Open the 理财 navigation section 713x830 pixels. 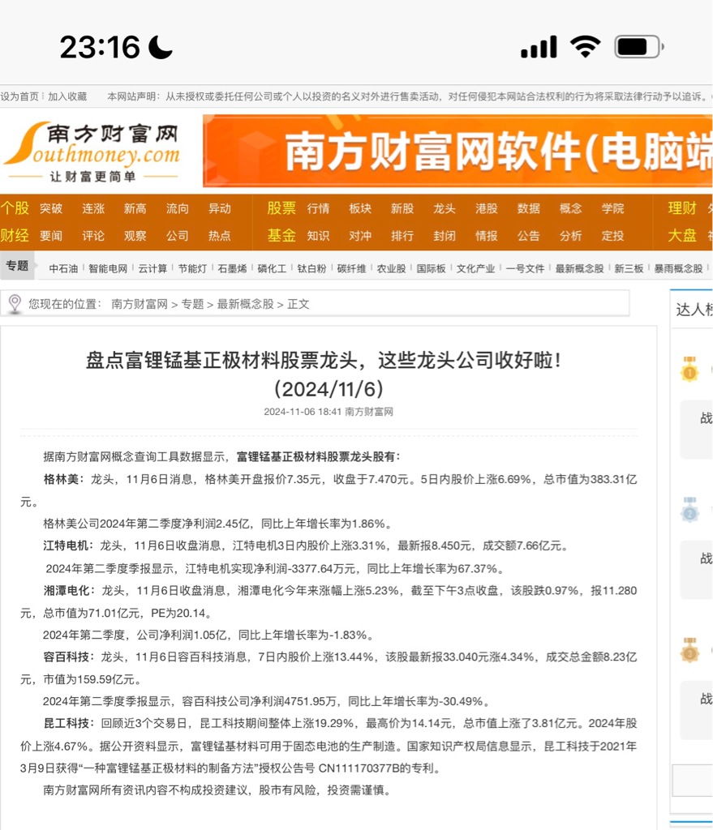click(681, 208)
